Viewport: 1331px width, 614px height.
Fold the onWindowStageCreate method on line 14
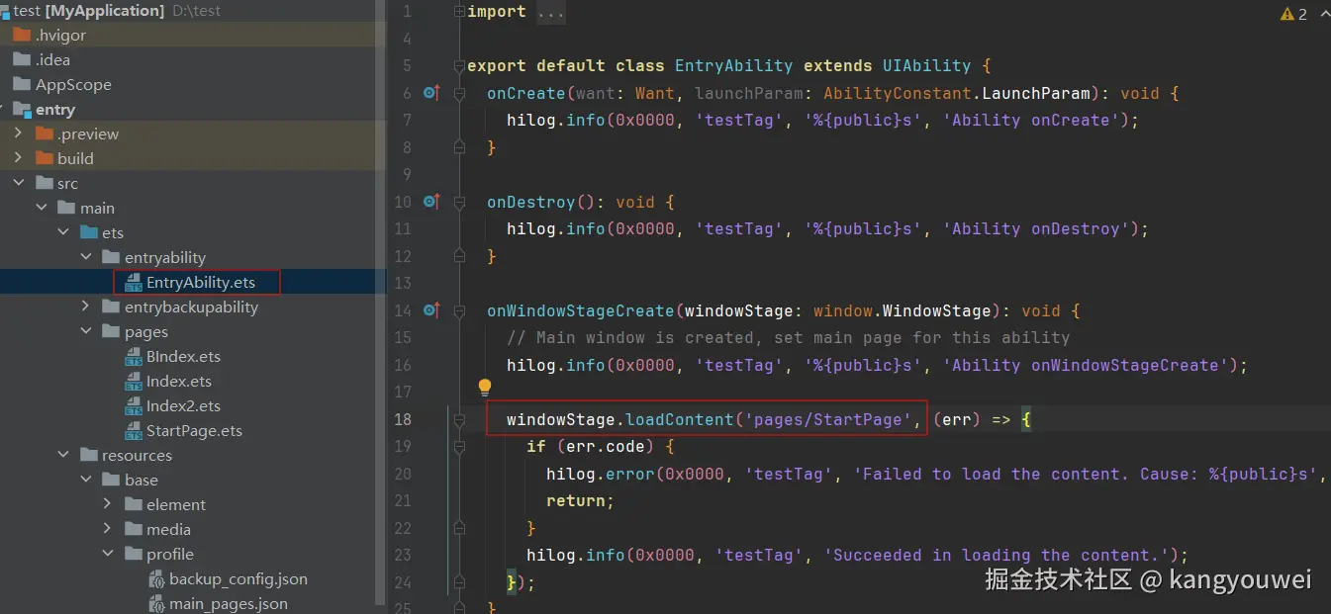[458, 310]
